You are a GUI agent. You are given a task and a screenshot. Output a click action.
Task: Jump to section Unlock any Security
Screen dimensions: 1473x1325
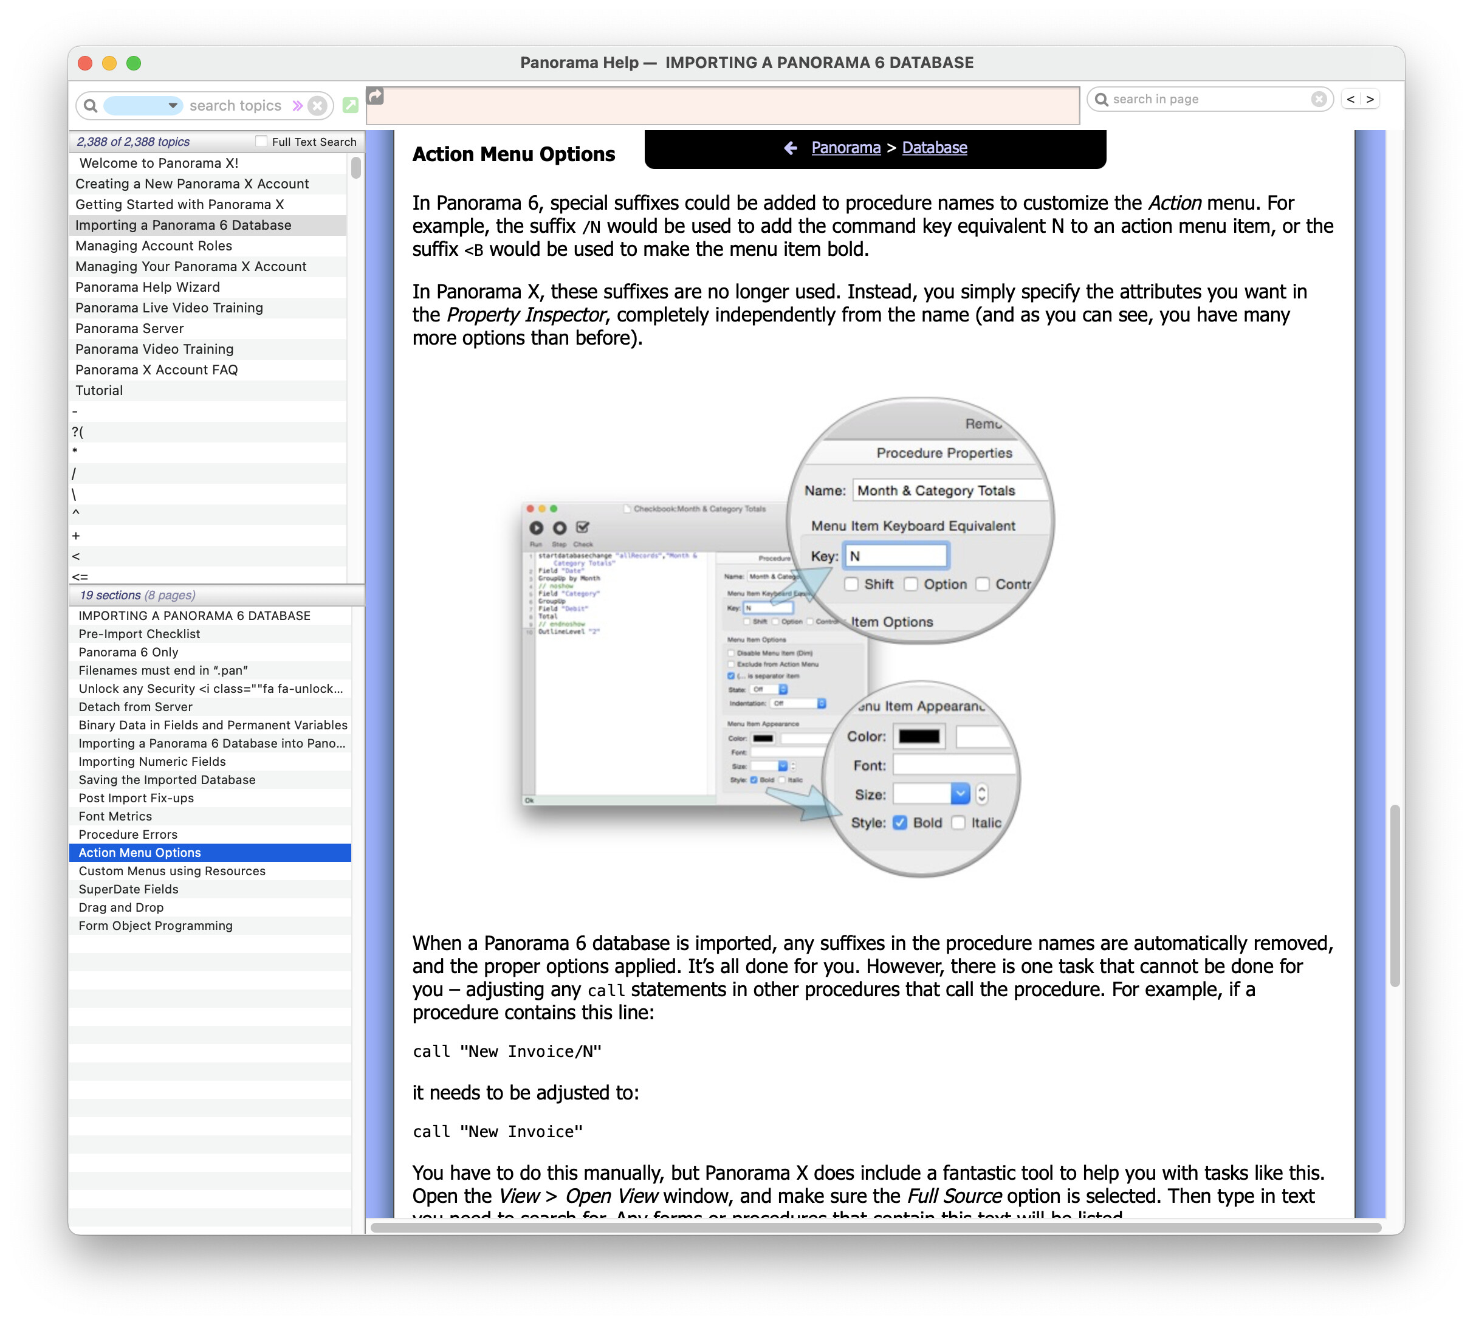pyautogui.click(x=210, y=689)
